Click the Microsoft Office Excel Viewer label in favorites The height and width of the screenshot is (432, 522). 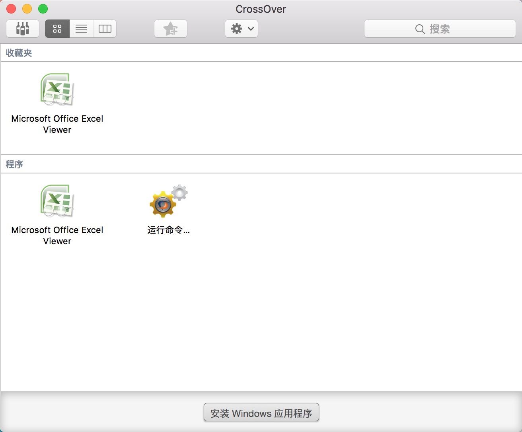tap(57, 124)
